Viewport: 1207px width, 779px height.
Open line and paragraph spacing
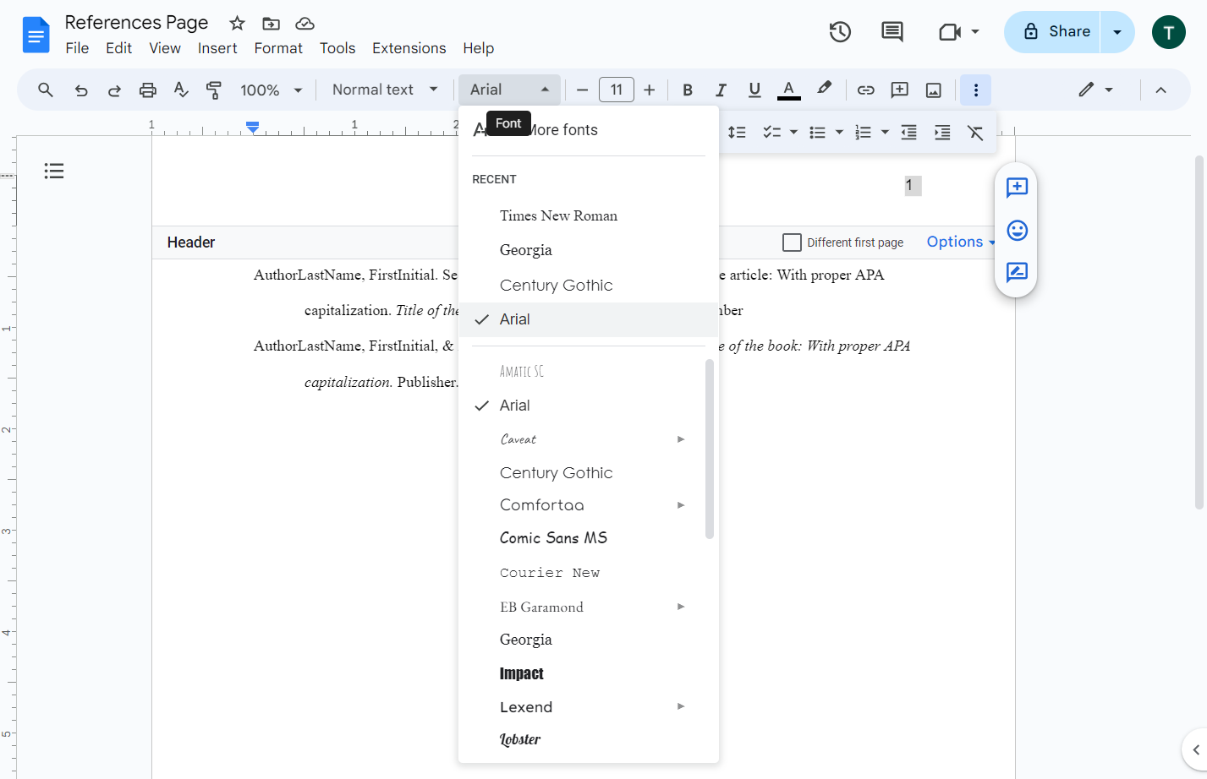(x=737, y=133)
